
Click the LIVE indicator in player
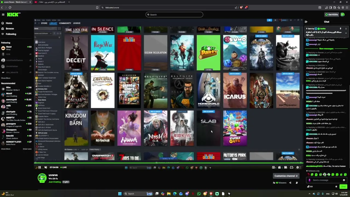64,167
